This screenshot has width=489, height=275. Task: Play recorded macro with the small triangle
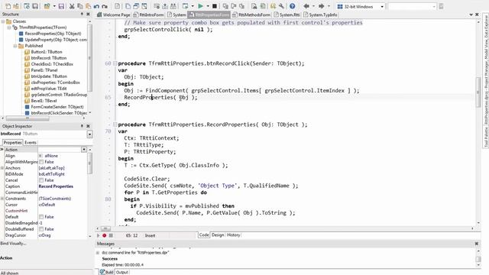click(x=99, y=235)
